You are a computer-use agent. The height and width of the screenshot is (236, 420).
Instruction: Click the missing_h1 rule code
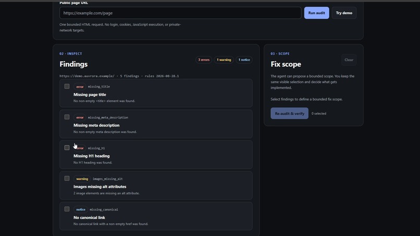coord(96,148)
